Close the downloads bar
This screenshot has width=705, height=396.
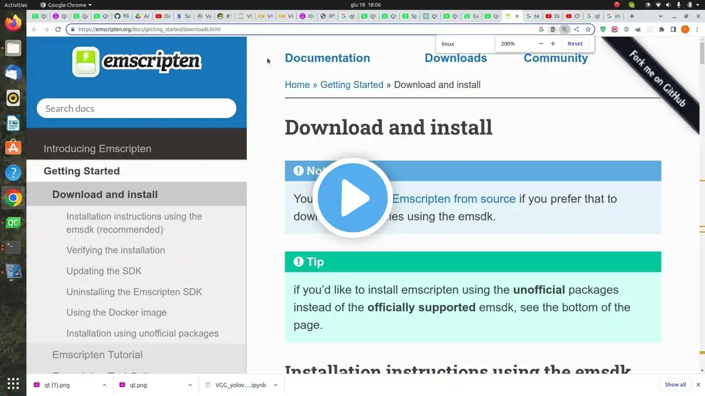tap(698, 384)
